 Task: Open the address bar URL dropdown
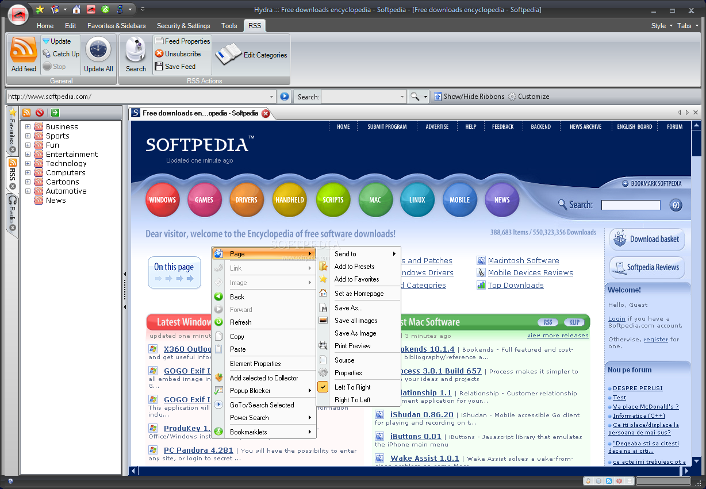[272, 97]
